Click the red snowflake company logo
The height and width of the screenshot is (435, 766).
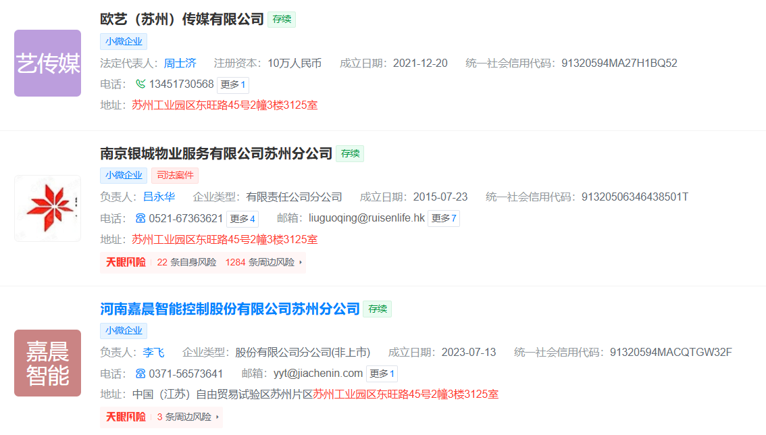[47, 208]
